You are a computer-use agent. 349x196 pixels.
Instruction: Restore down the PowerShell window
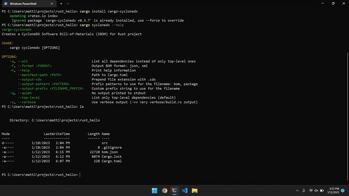pyautogui.click(x=333, y=3)
